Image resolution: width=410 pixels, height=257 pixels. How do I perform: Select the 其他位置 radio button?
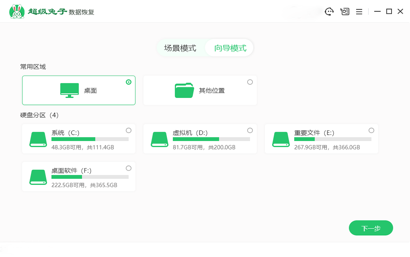click(250, 82)
